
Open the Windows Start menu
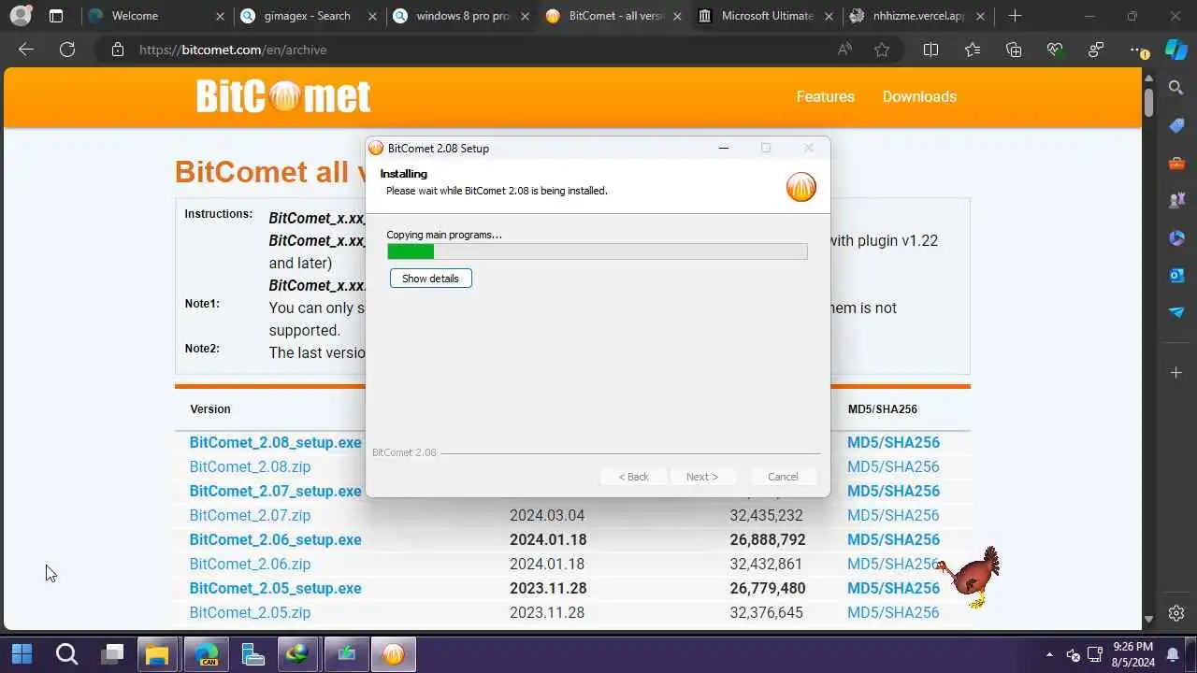tap(22, 653)
